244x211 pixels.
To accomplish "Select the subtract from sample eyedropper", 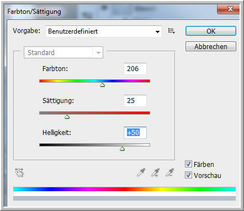I will [x=169, y=172].
